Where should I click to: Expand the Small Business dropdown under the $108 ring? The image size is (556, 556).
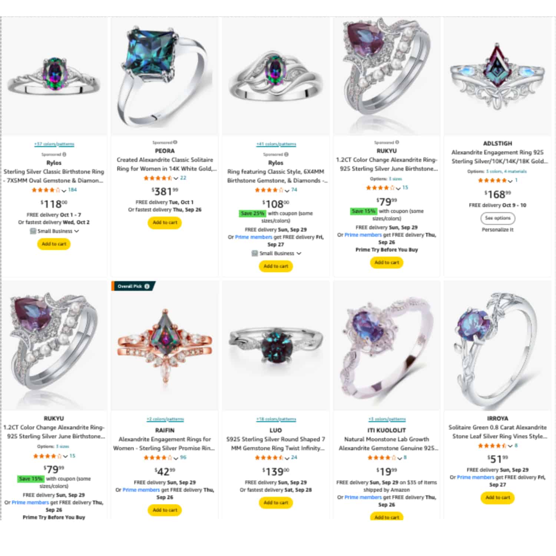point(299,253)
